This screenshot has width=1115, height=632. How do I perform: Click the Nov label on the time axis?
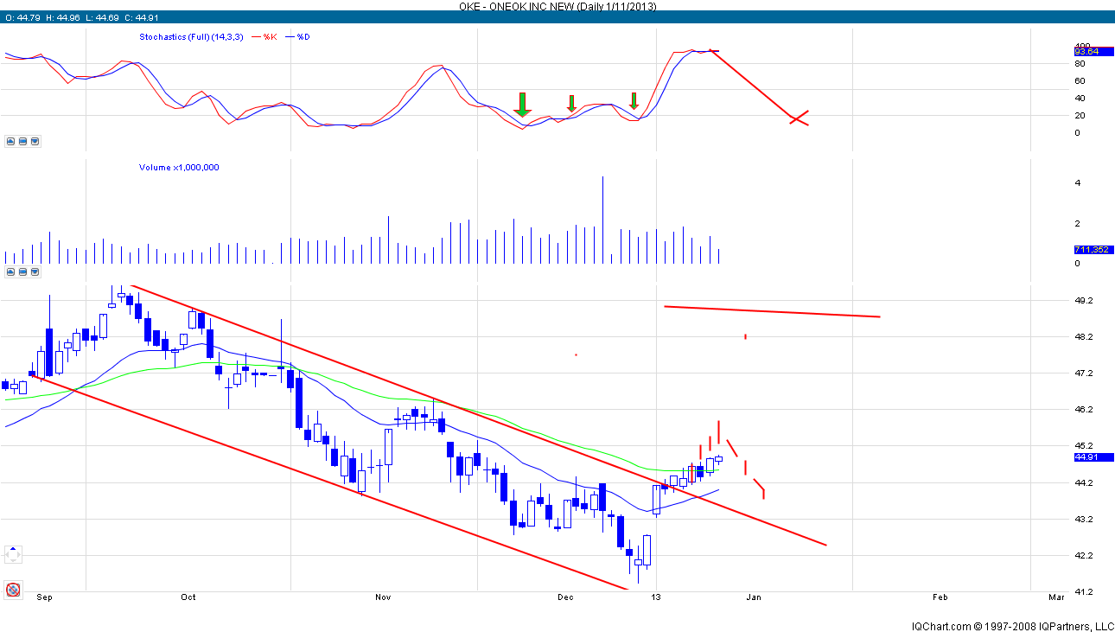point(384,597)
